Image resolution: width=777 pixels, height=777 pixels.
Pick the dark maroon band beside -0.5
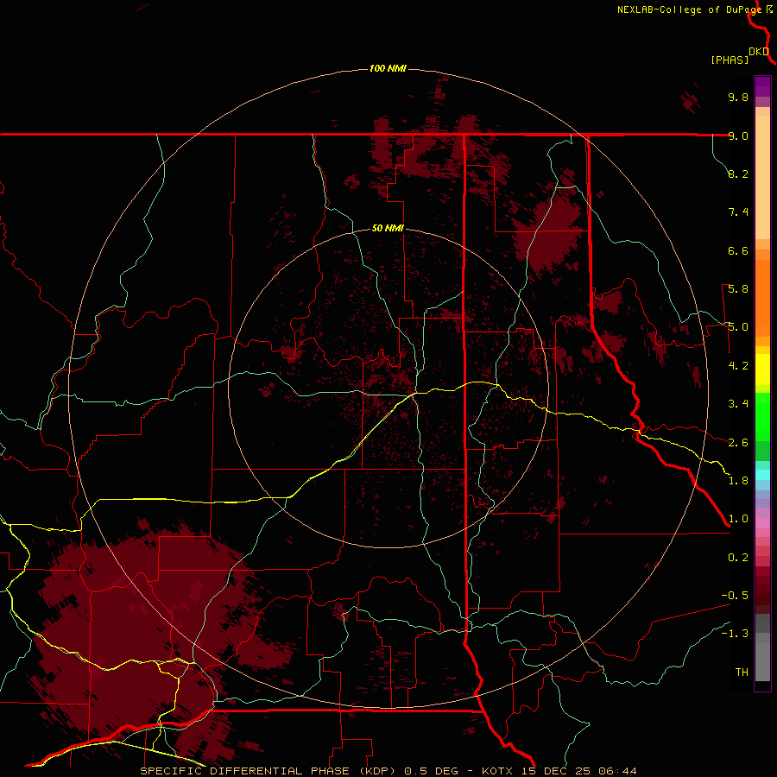(762, 595)
